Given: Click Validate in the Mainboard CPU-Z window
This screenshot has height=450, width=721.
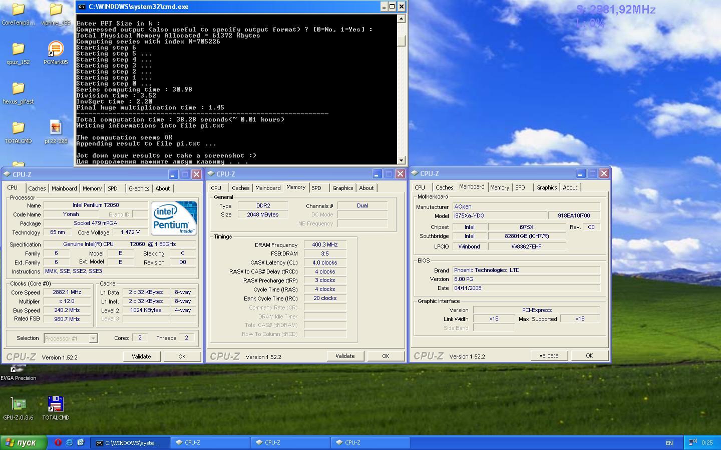Looking at the screenshot, I should 549,355.
